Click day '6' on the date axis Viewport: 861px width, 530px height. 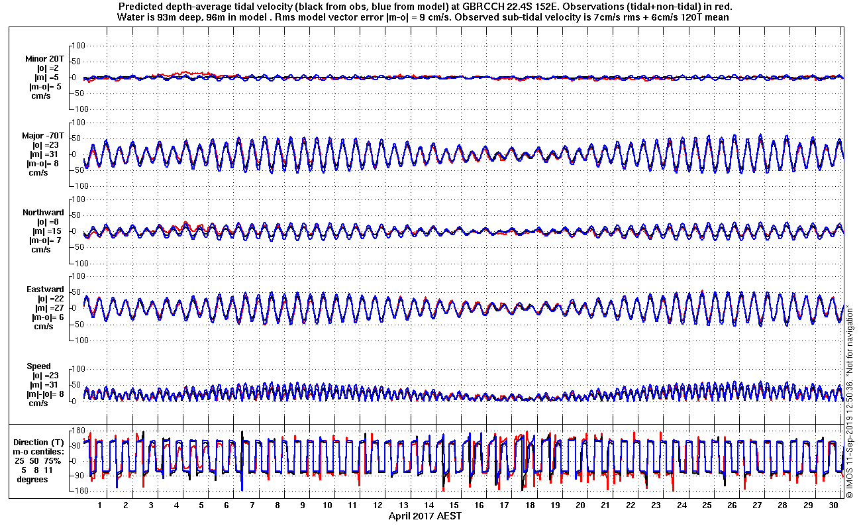tap(227, 505)
